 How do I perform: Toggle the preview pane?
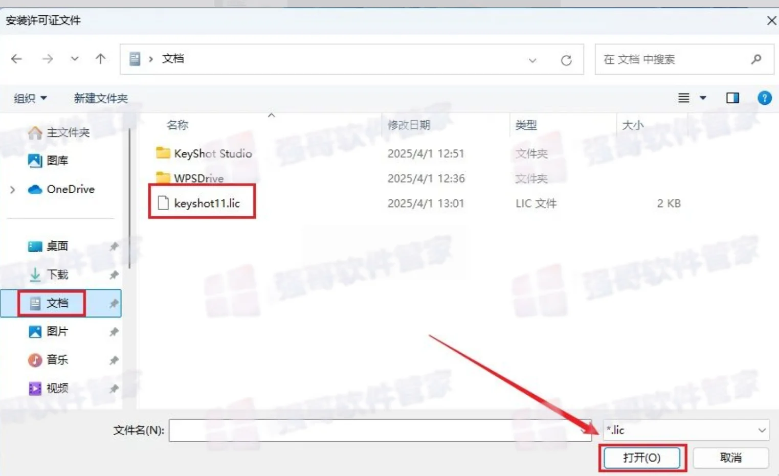pyautogui.click(x=732, y=98)
